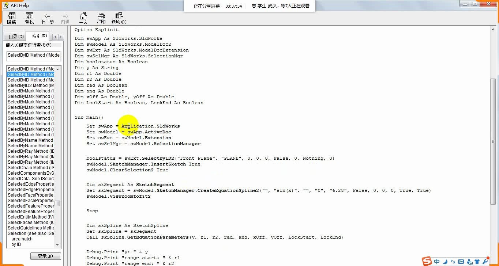Select the 'Selection (see also' index entry
499x266 pixels.
coord(31,233)
